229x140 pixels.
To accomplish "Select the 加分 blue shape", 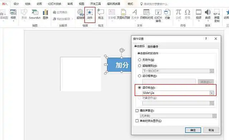I will point(119,65).
